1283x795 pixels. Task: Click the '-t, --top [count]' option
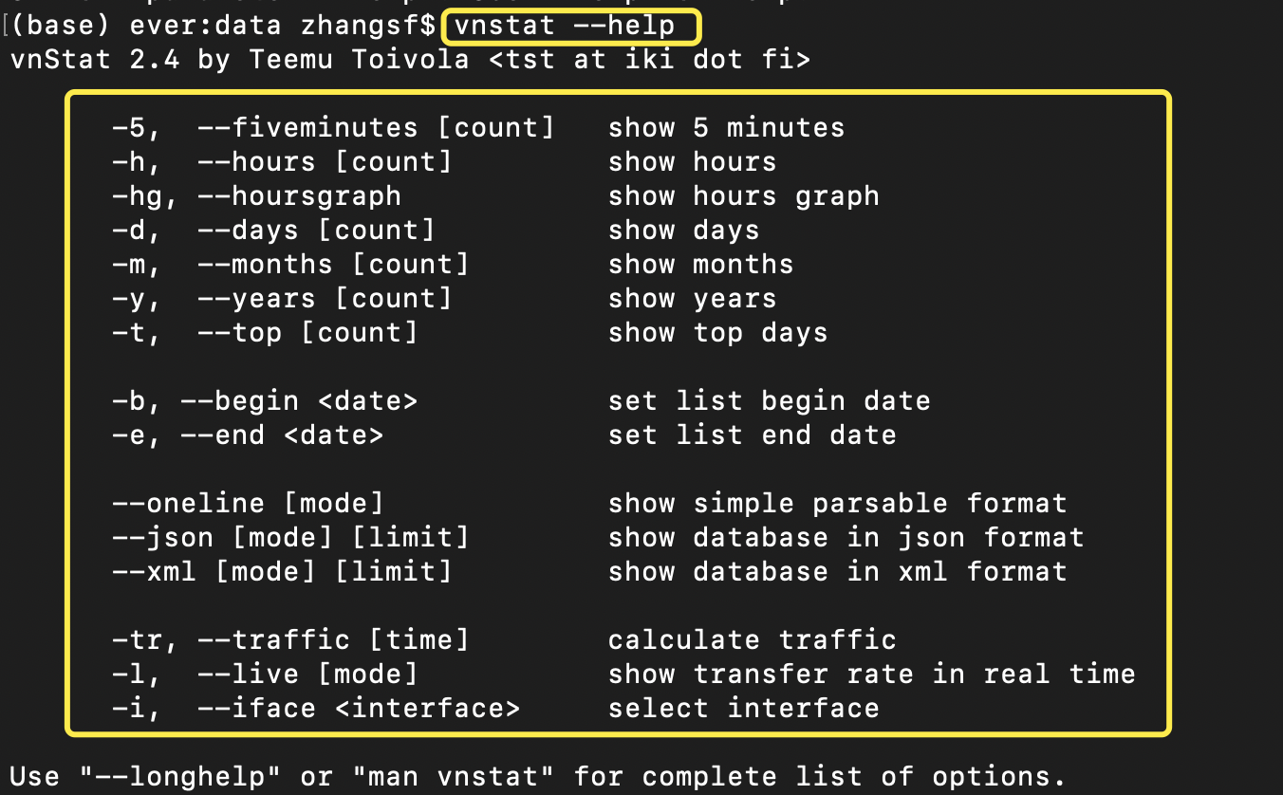pyautogui.click(x=265, y=333)
